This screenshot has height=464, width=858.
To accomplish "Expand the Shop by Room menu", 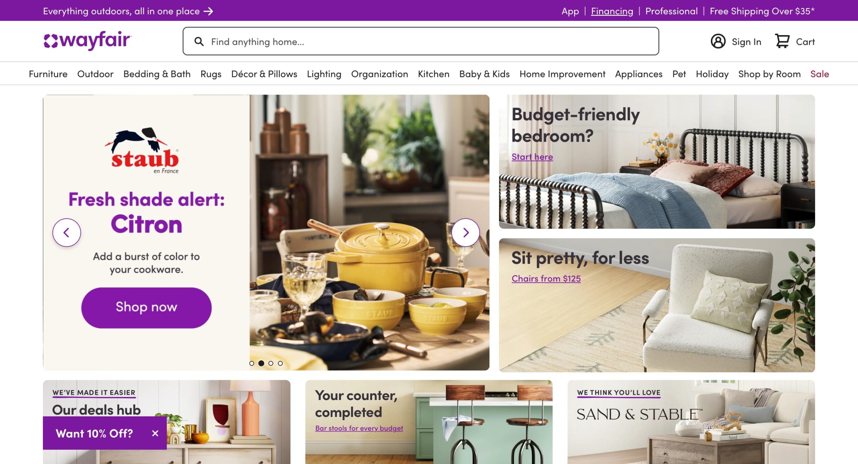I will pos(769,74).
